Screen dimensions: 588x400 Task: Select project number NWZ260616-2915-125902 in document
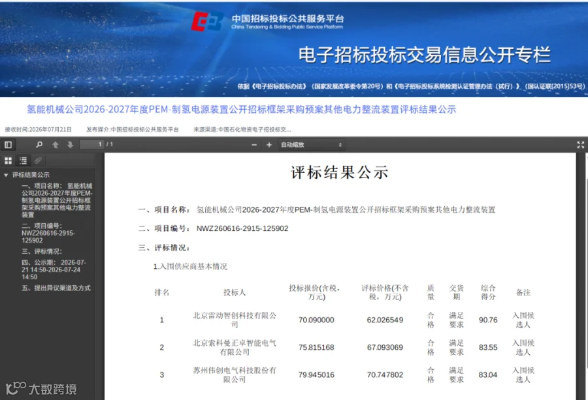pos(242,228)
